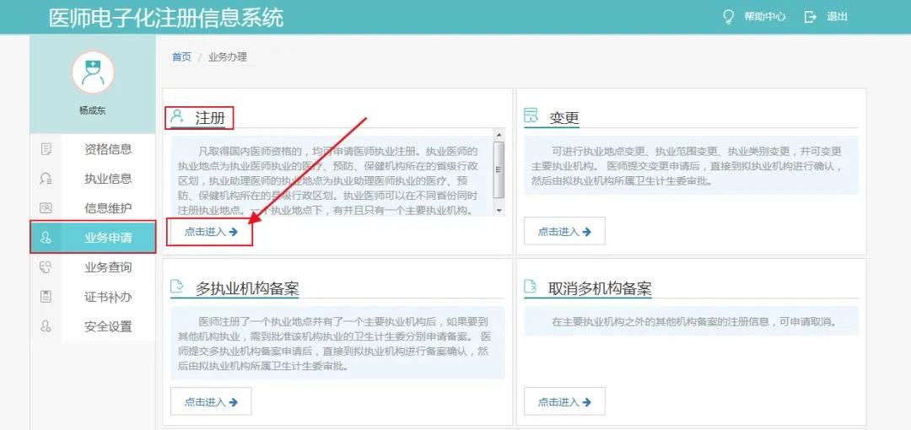The height and width of the screenshot is (430, 911).
Task: Click the doctor avatar for 杨成东
Action: [x=92, y=72]
